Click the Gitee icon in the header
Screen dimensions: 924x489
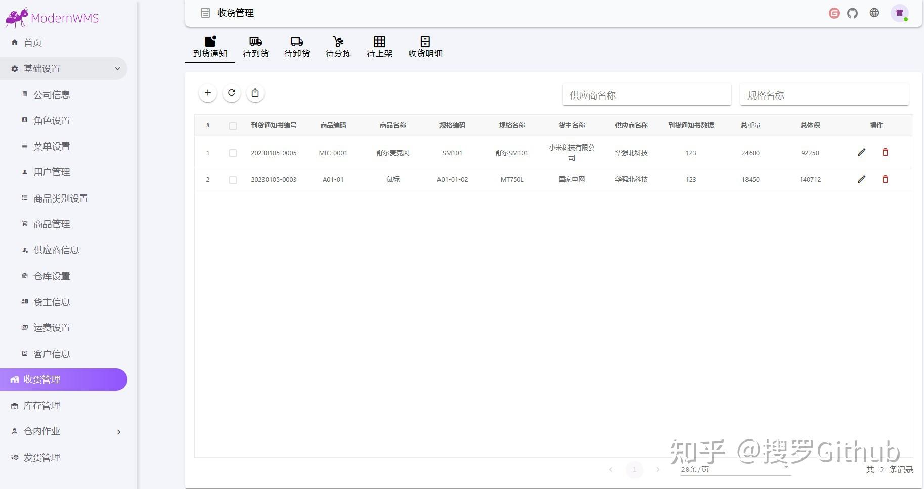coord(833,13)
